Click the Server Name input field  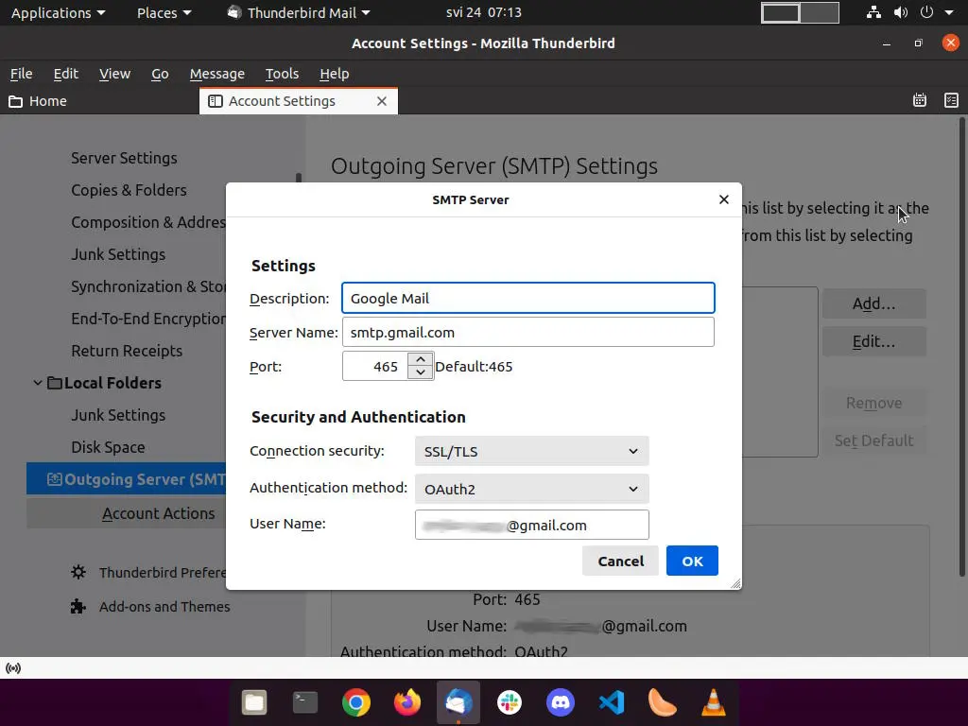527,332
